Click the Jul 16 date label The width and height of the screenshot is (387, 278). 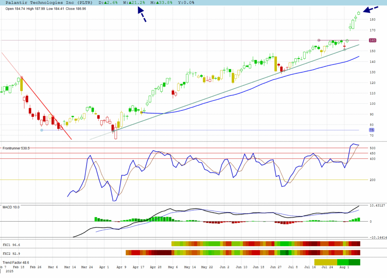[310, 267]
